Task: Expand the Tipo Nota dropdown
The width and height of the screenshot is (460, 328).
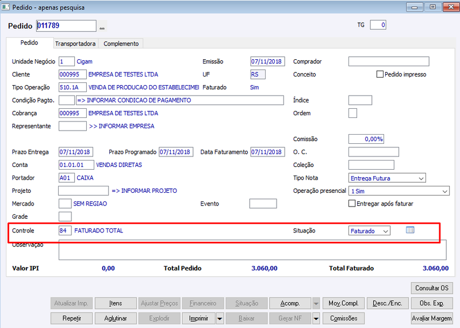Action: pos(387,178)
